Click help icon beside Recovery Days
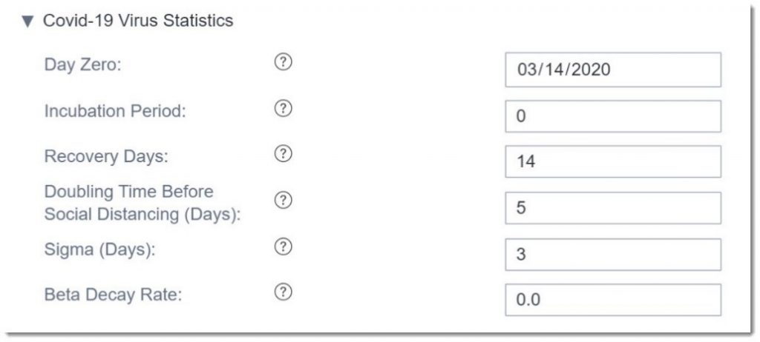760x342 pixels. pos(283,154)
